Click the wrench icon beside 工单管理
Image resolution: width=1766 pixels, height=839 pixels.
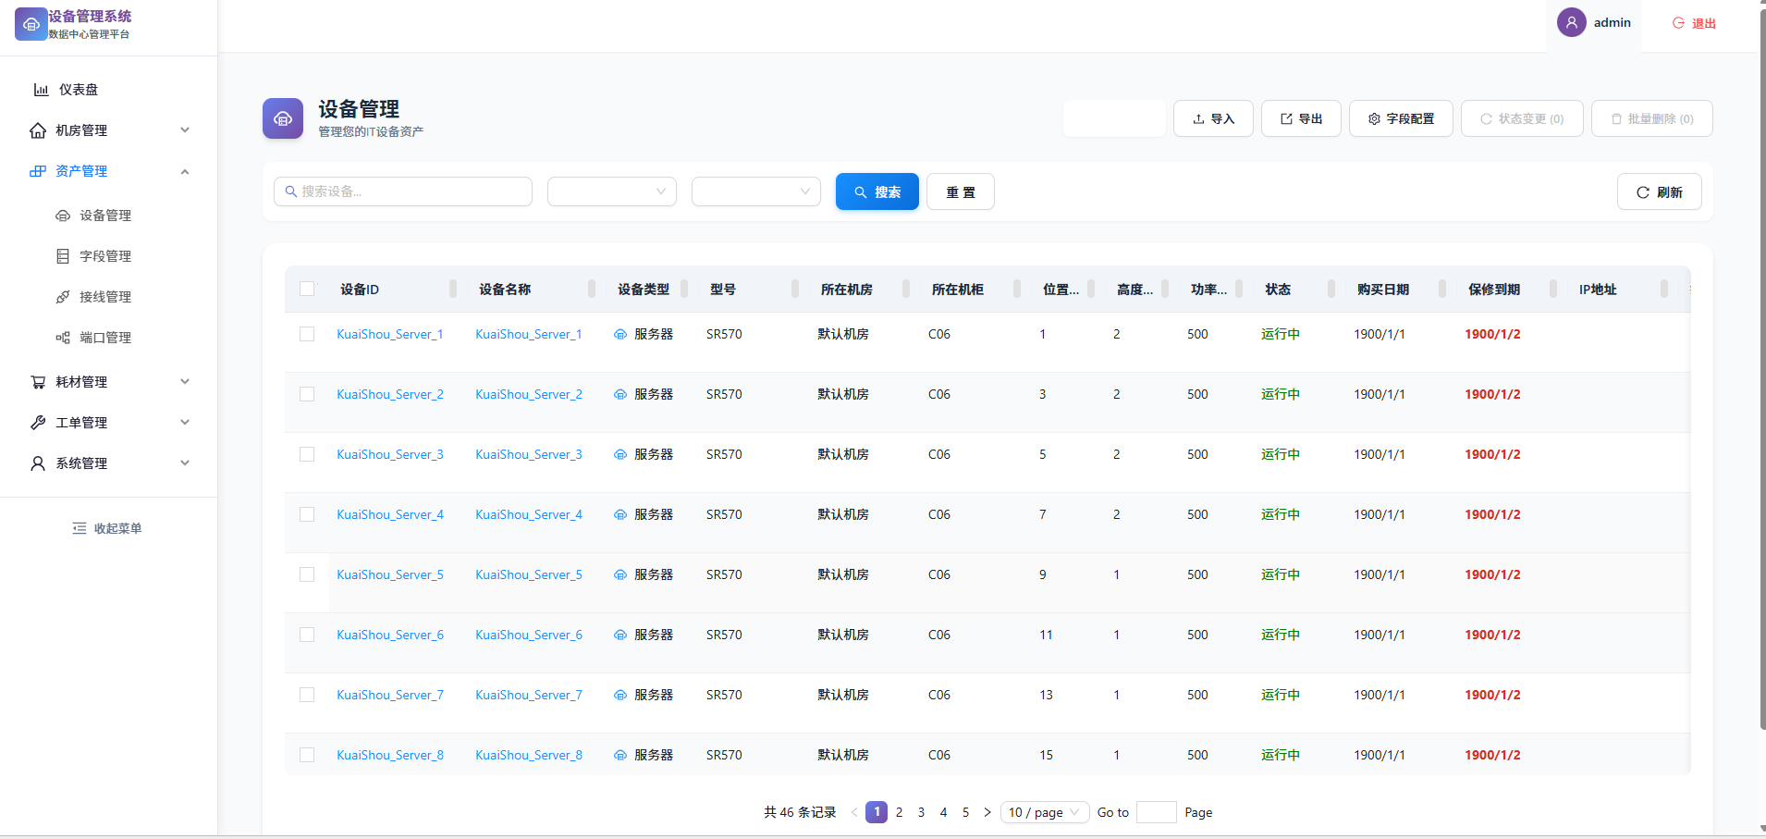click(38, 423)
